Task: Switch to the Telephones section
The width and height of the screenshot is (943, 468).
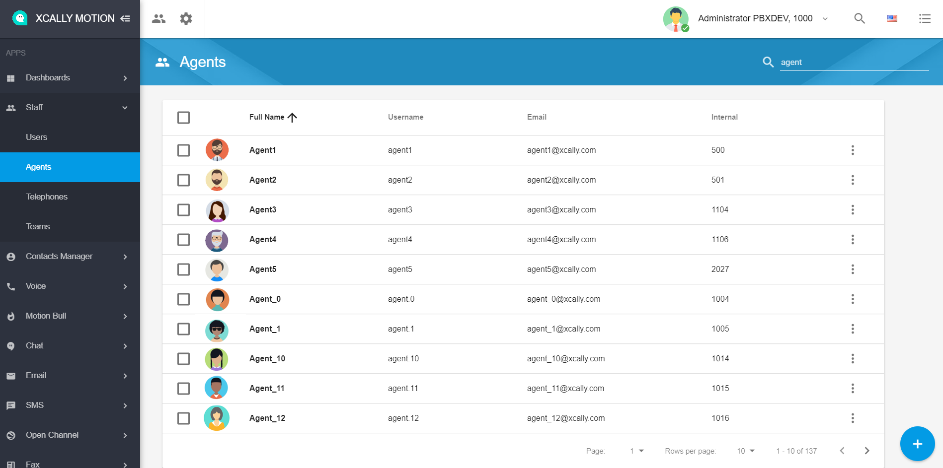Action: click(x=46, y=197)
